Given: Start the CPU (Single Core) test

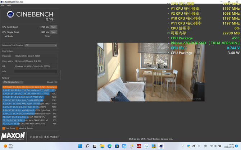Looking at the screenshot, I should point(54,32).
